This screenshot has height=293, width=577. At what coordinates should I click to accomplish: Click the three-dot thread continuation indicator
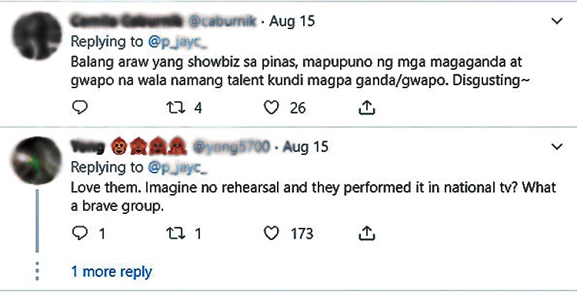pos(37,272)
